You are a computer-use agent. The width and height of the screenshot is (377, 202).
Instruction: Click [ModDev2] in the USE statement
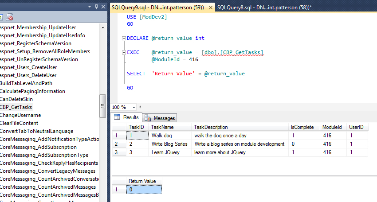tap(153, 17)
